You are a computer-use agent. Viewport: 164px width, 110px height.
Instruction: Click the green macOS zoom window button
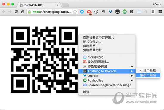[13, 4]
